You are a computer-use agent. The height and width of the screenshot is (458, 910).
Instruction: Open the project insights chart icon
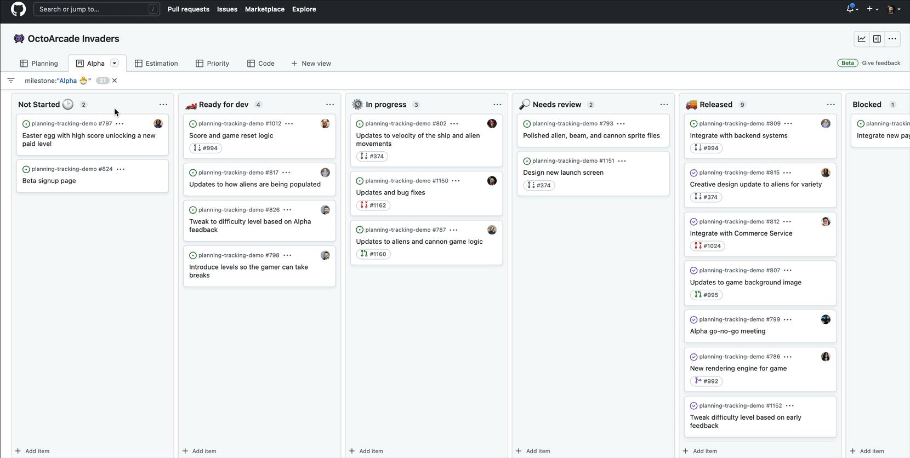(862, 39)
